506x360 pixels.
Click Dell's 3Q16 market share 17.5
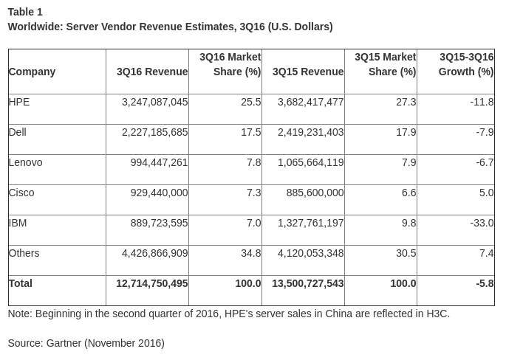click(250, 132)
